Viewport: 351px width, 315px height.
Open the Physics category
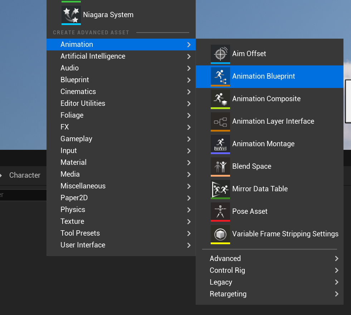tap(121, 210)
